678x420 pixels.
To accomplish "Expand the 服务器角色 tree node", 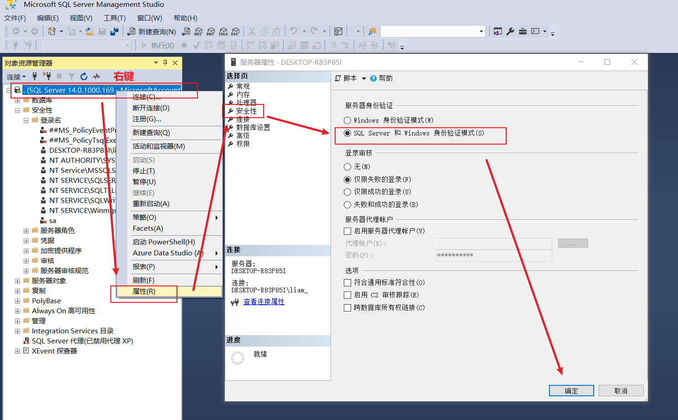I will [26, 231].
